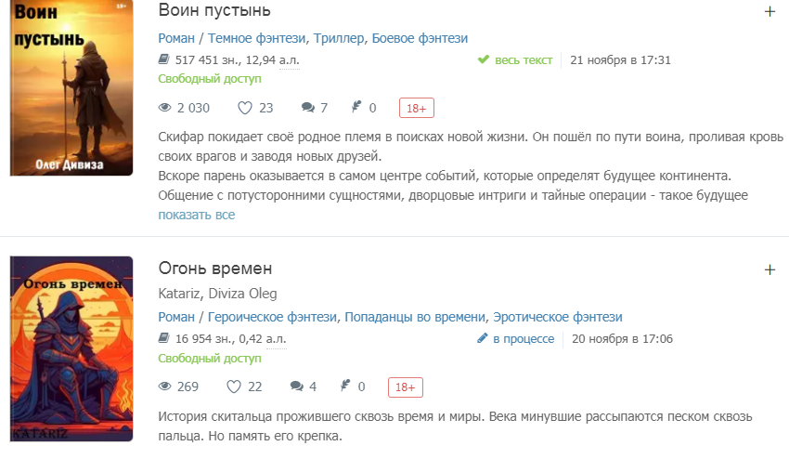Click plus icon beside Огонь времен title

pyautogui.click(x=769, y=269)
